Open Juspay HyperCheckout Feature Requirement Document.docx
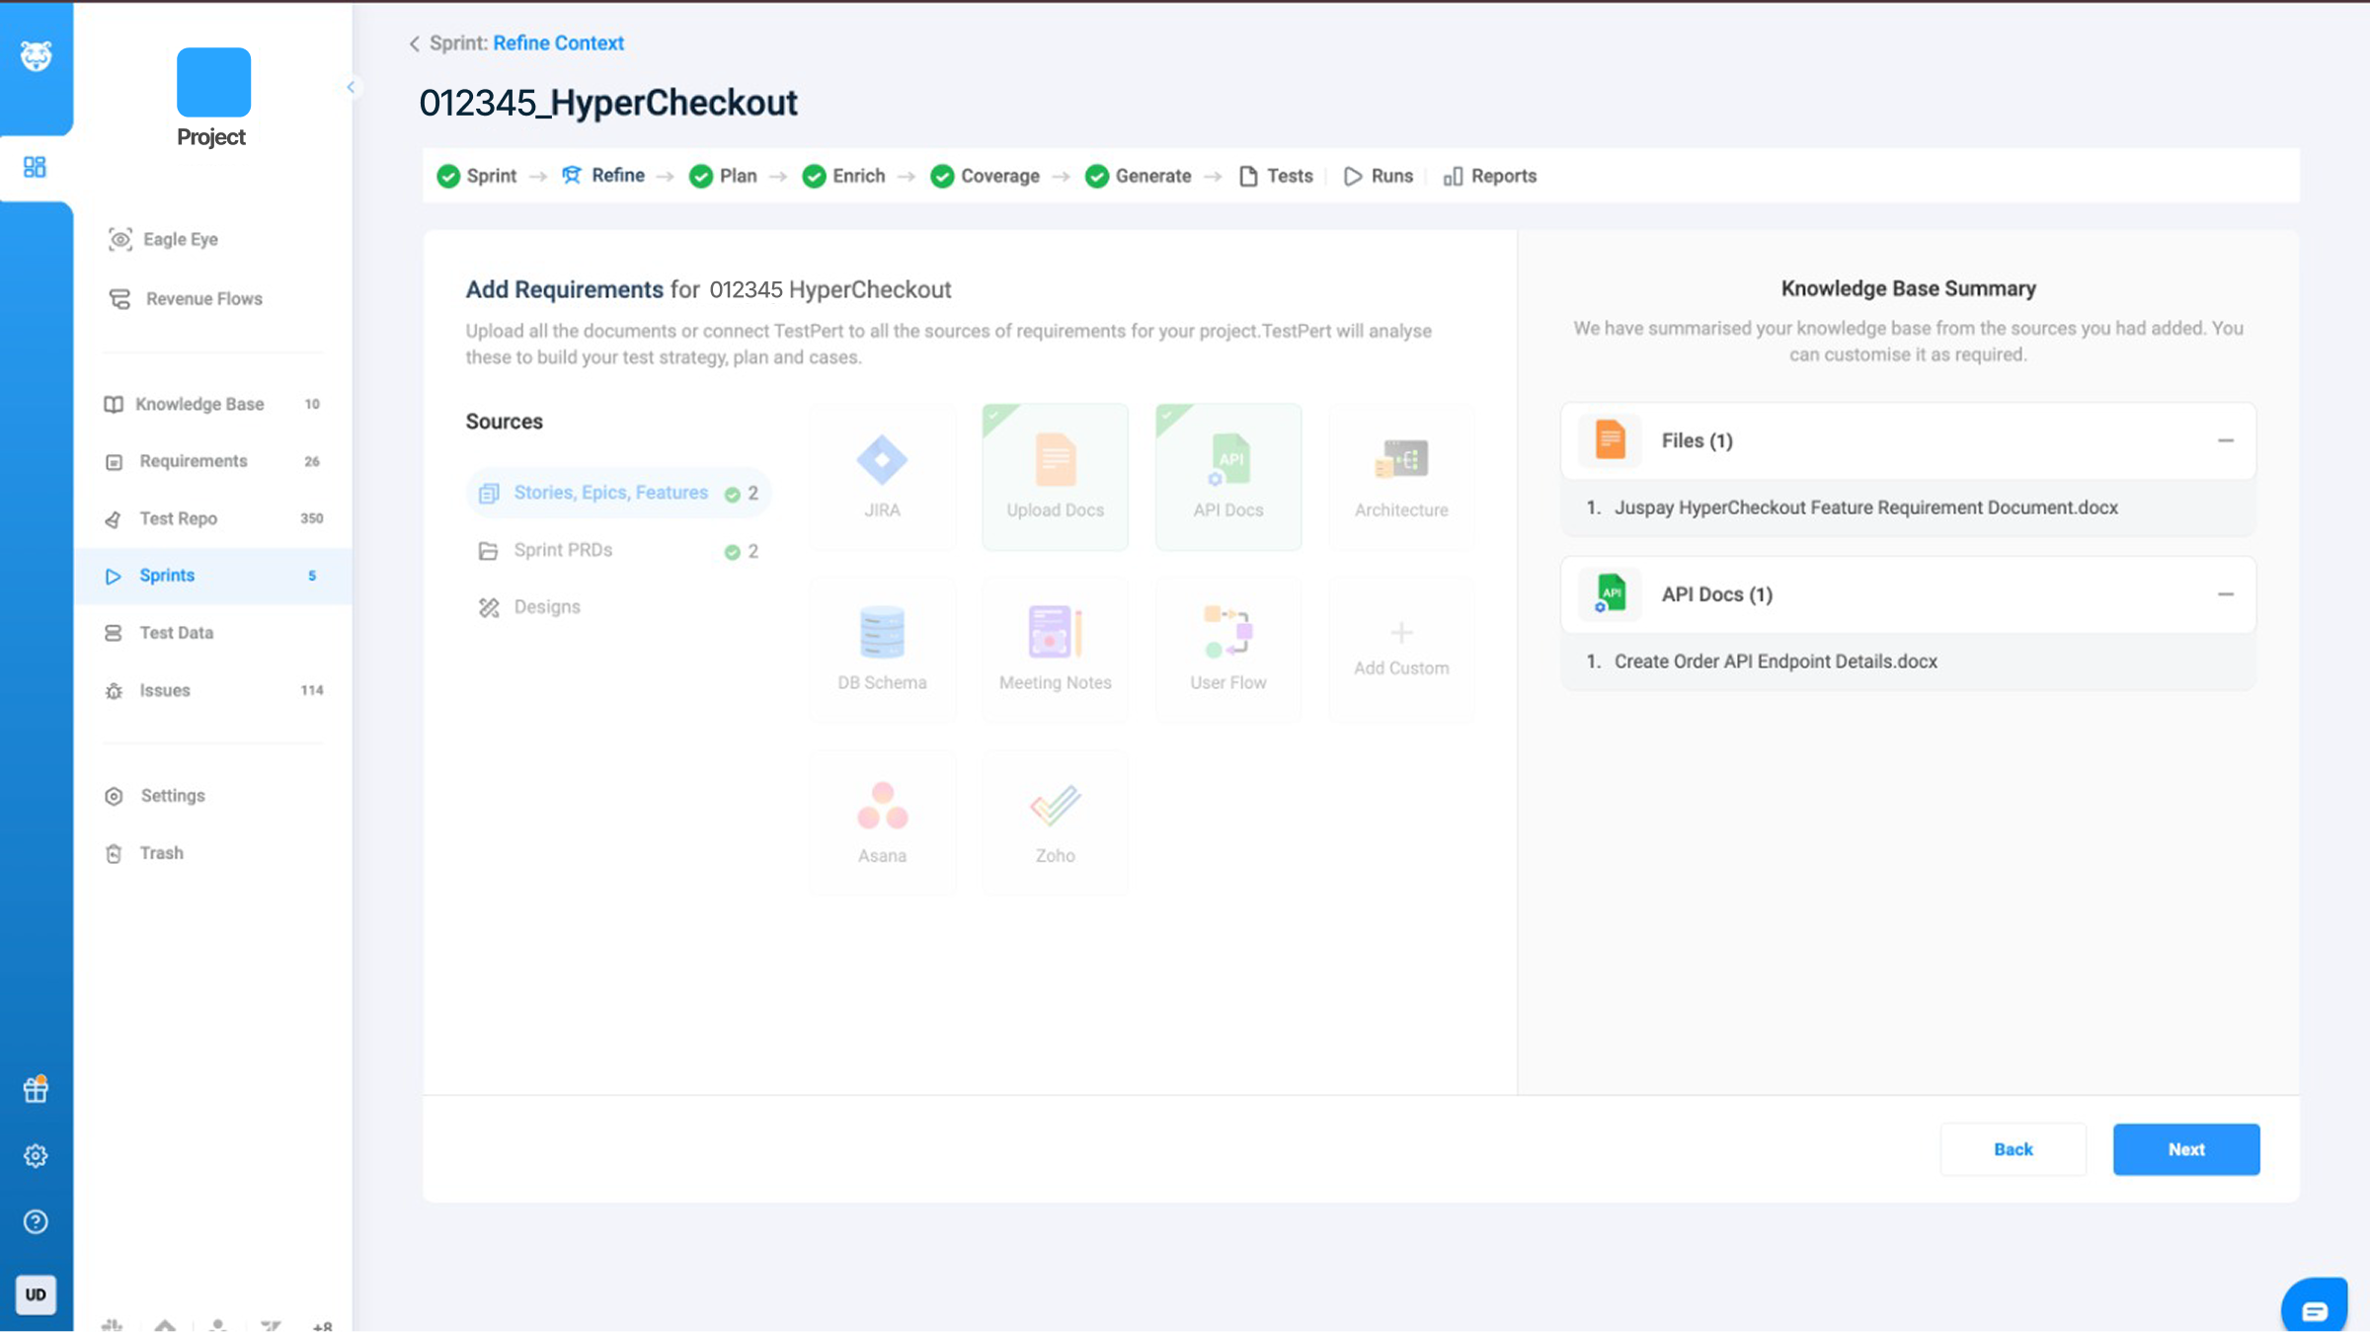The image size is (2370, 1332). point(1865,508)
